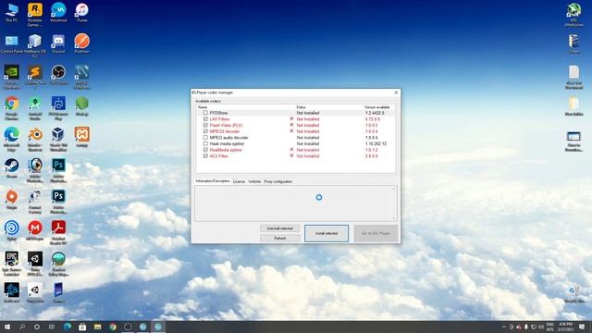Open Epic Games Launcher desktop icon

[12, 265]
